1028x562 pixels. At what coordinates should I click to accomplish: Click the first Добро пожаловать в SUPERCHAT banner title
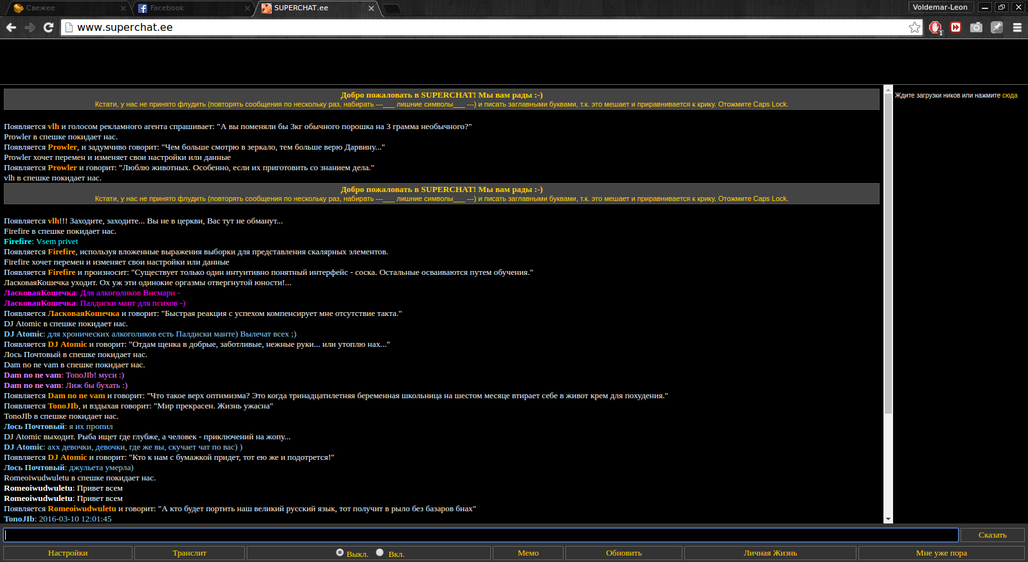(441, 95)
